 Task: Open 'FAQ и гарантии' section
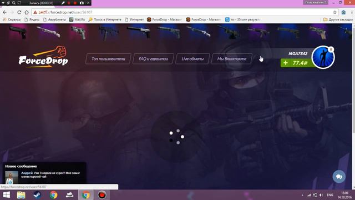coord(153,59)
